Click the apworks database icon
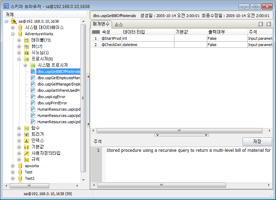The height and width of the screenshot is (200, 276). pos(20,166)
